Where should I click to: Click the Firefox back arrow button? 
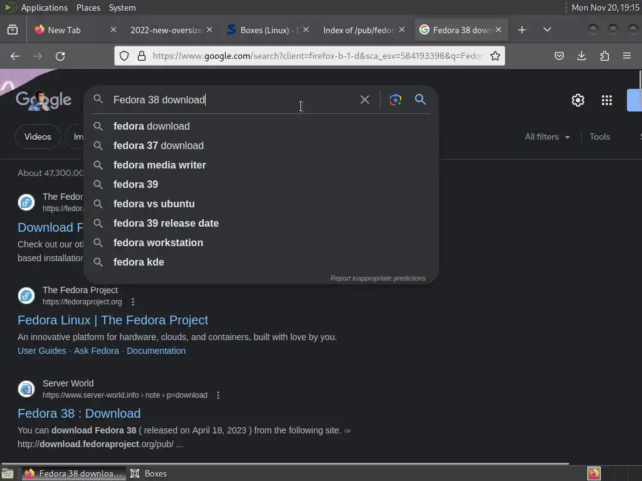[15, 56]
